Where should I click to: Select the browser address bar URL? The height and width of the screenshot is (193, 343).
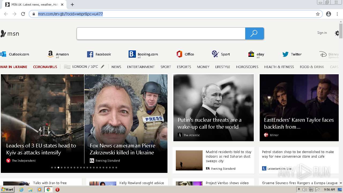[x=70, y=14]
